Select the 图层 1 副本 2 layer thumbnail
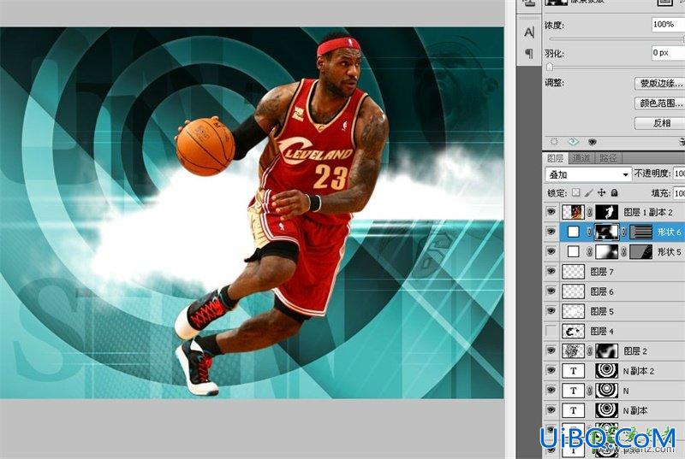This screenshot has width=685, height=459. pos(573,212)
